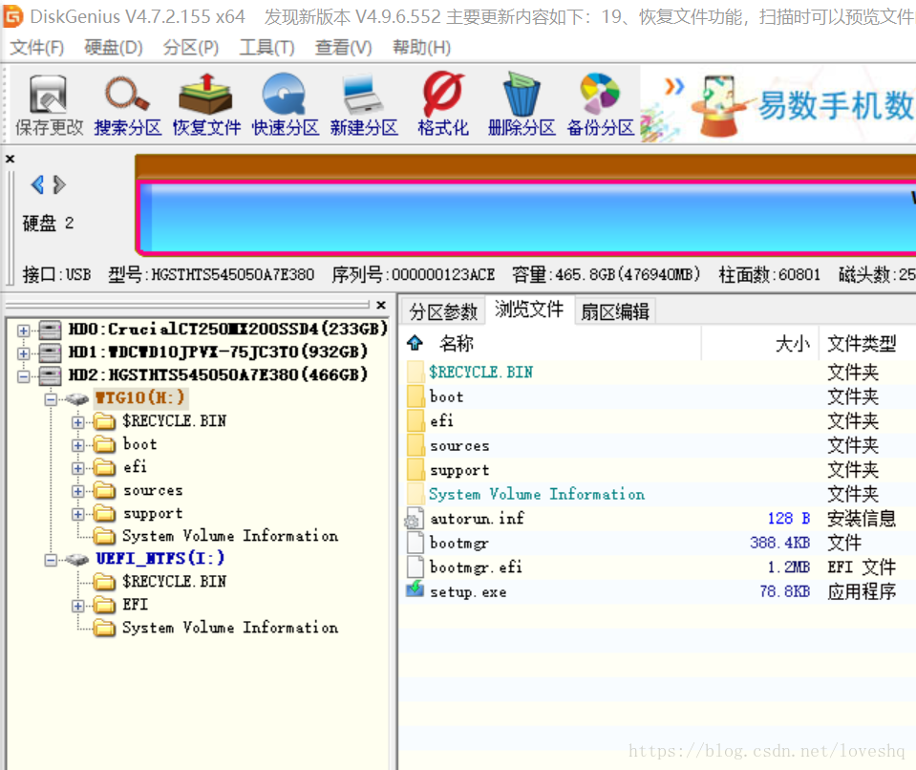Open the Backup Partition (备份分区) tool
This screenshot has height=770, width=916.
click(x=601, y=104)
